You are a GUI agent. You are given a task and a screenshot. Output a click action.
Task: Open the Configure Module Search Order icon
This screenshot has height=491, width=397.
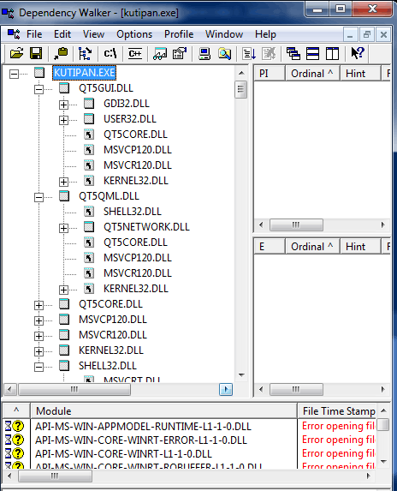tap(180, 53)
